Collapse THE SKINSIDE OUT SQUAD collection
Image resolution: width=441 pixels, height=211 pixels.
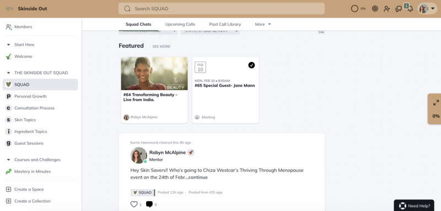tap(8, 73)
